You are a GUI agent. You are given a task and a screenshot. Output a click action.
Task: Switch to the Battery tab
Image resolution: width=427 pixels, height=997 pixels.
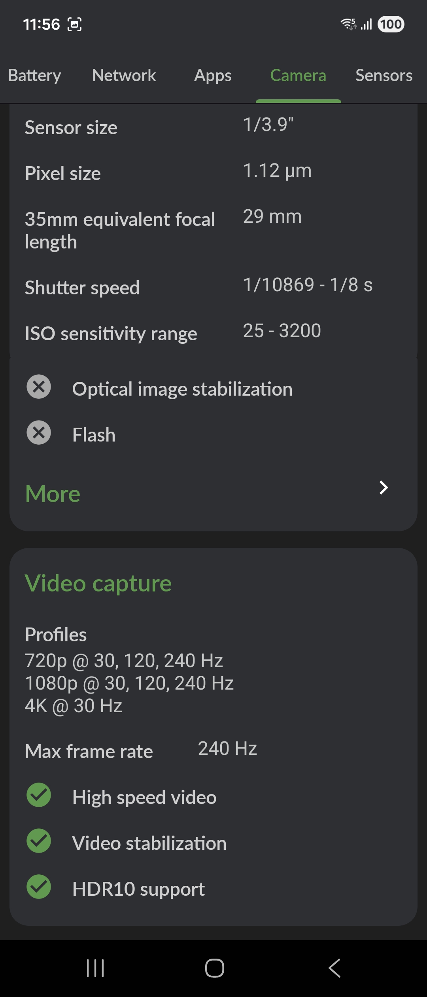[34, 75]
